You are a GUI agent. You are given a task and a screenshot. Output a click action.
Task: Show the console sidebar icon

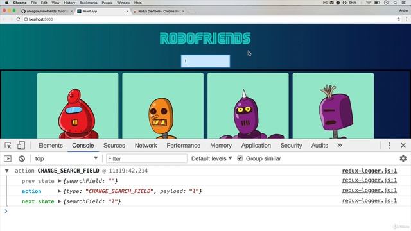click(8, 158)
